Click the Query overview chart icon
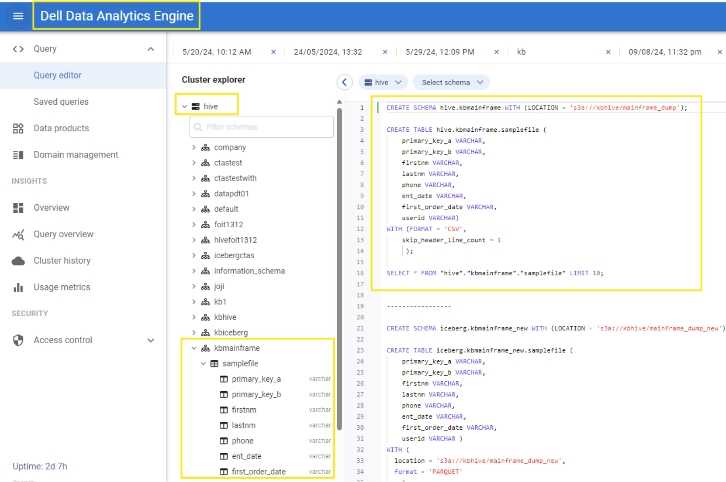Screen dimensions: 726x482 click(x=18, y=234)
